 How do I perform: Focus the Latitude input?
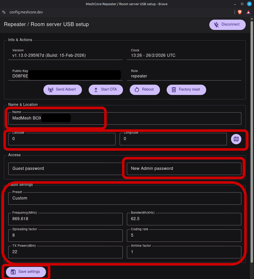(x=62, y=139)
